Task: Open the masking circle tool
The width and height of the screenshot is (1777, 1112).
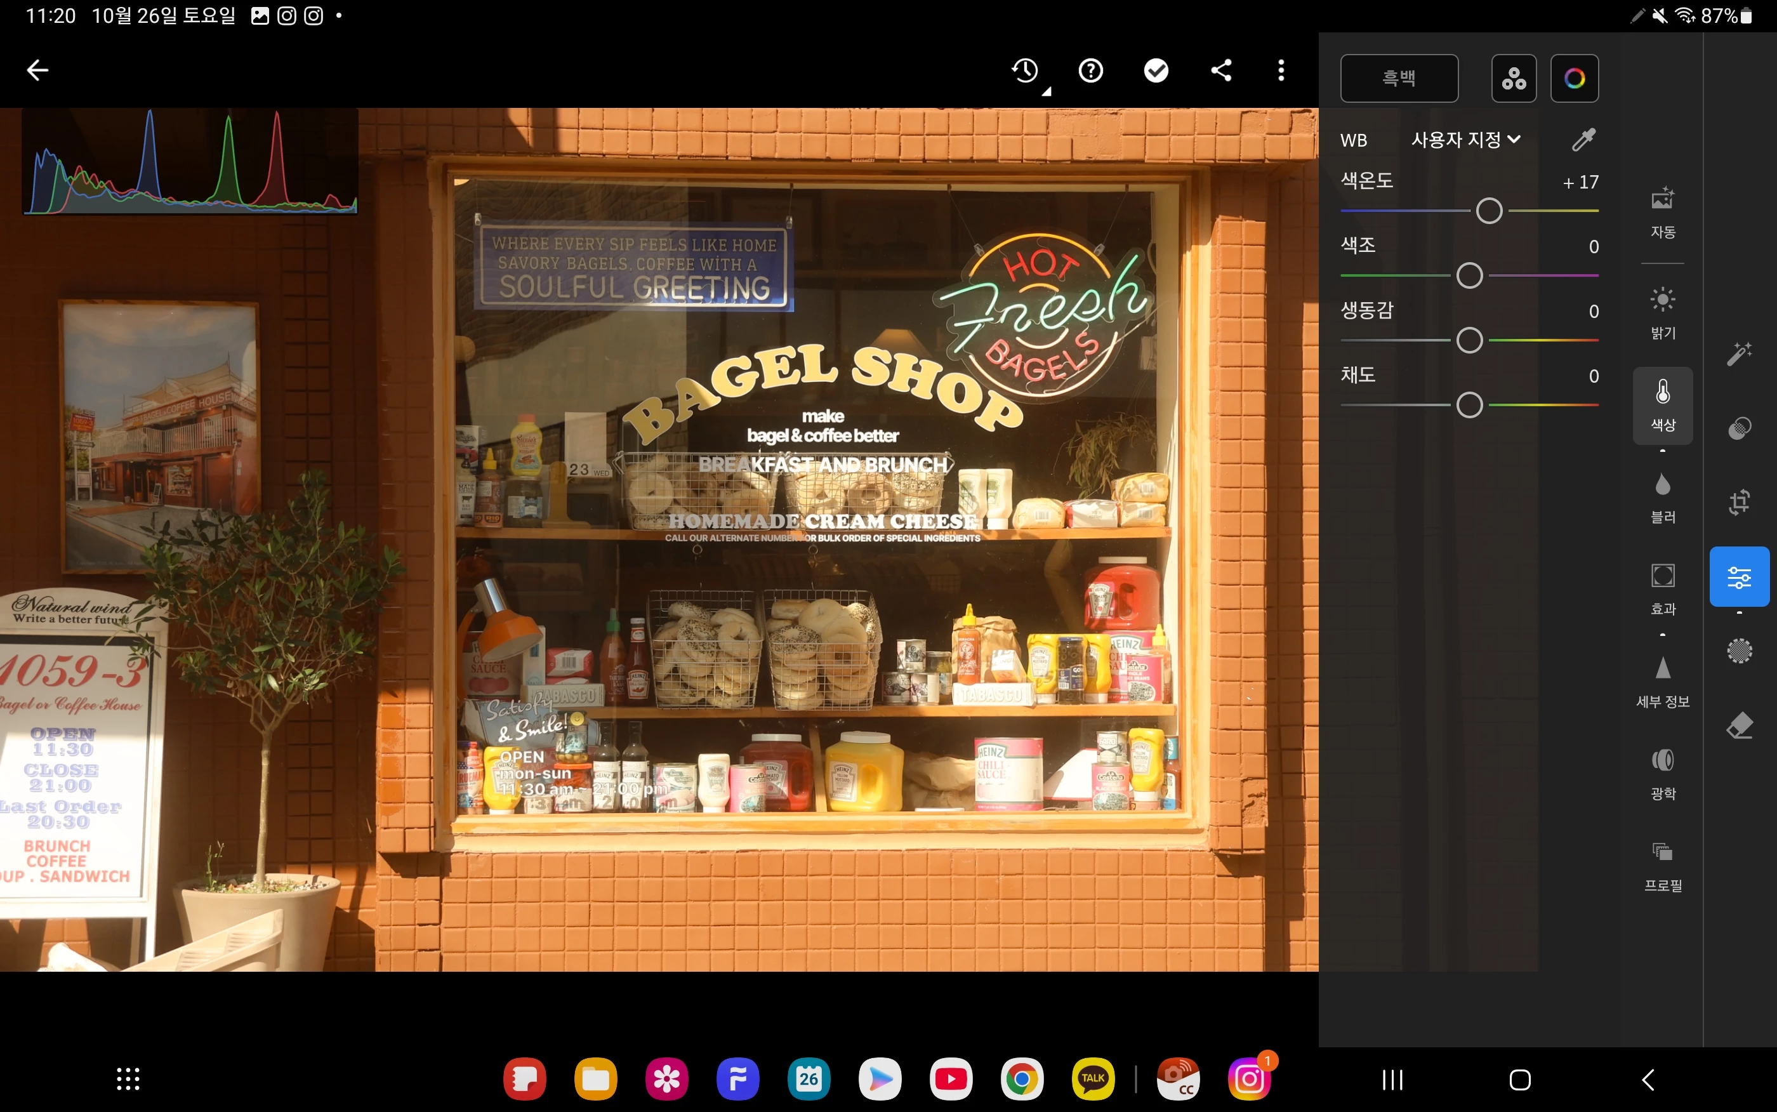Action: click(x=1739, y=651)
